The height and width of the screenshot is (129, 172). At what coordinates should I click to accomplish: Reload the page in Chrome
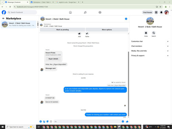(x=10, y=7)
